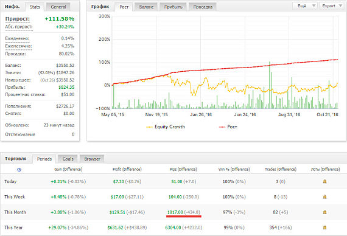Click the lock icon in the This Year row
This screenshot has width=347, height=236.
324,227
